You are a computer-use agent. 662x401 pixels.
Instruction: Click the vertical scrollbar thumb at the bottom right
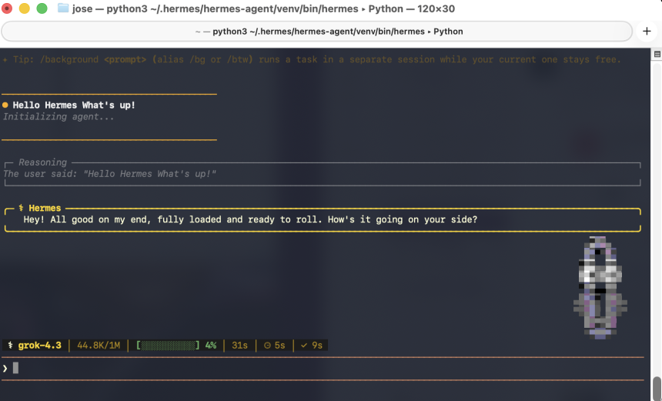657,388
